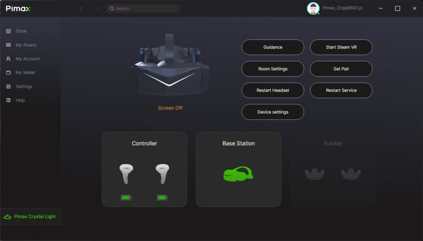423x241 pixels.
Task: Click the user avatar picture
Action: click(313, 8)
